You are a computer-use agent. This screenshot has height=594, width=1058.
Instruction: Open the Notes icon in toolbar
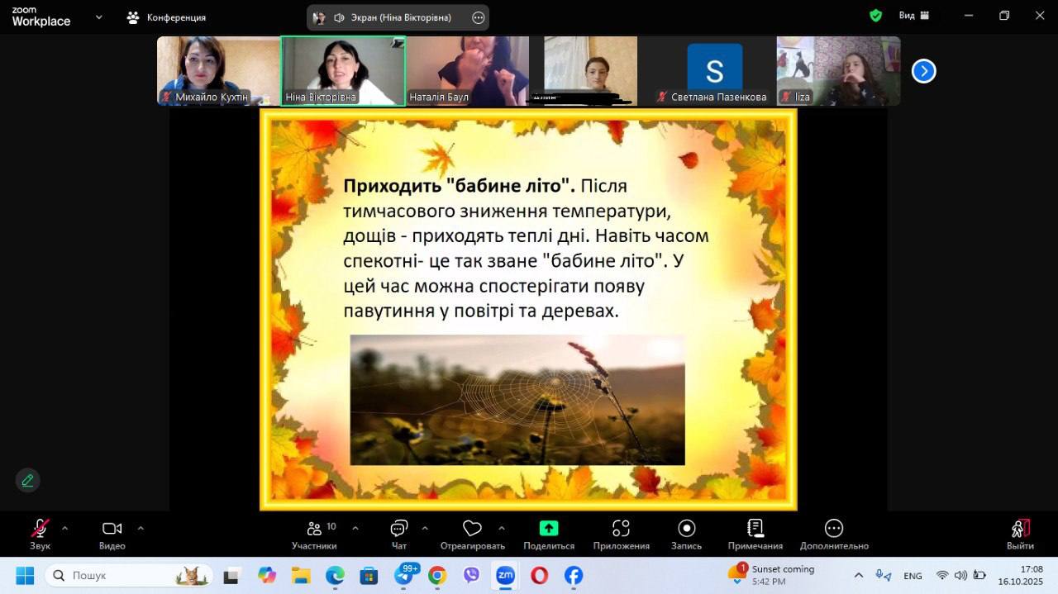click(755, 529)
